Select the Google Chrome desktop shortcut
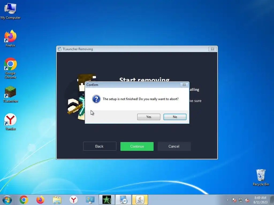 pyautogui.click(x=10, y=68)
